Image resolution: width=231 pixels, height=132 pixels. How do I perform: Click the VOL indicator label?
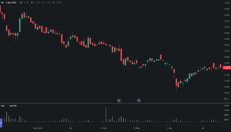click(x=3, y=106)
